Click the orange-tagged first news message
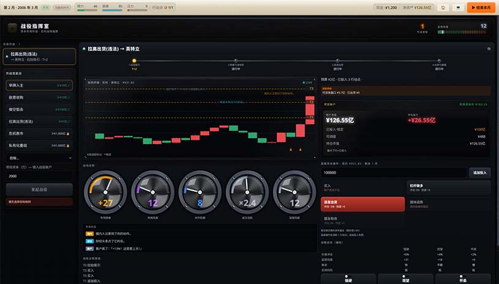 point(108,233)
